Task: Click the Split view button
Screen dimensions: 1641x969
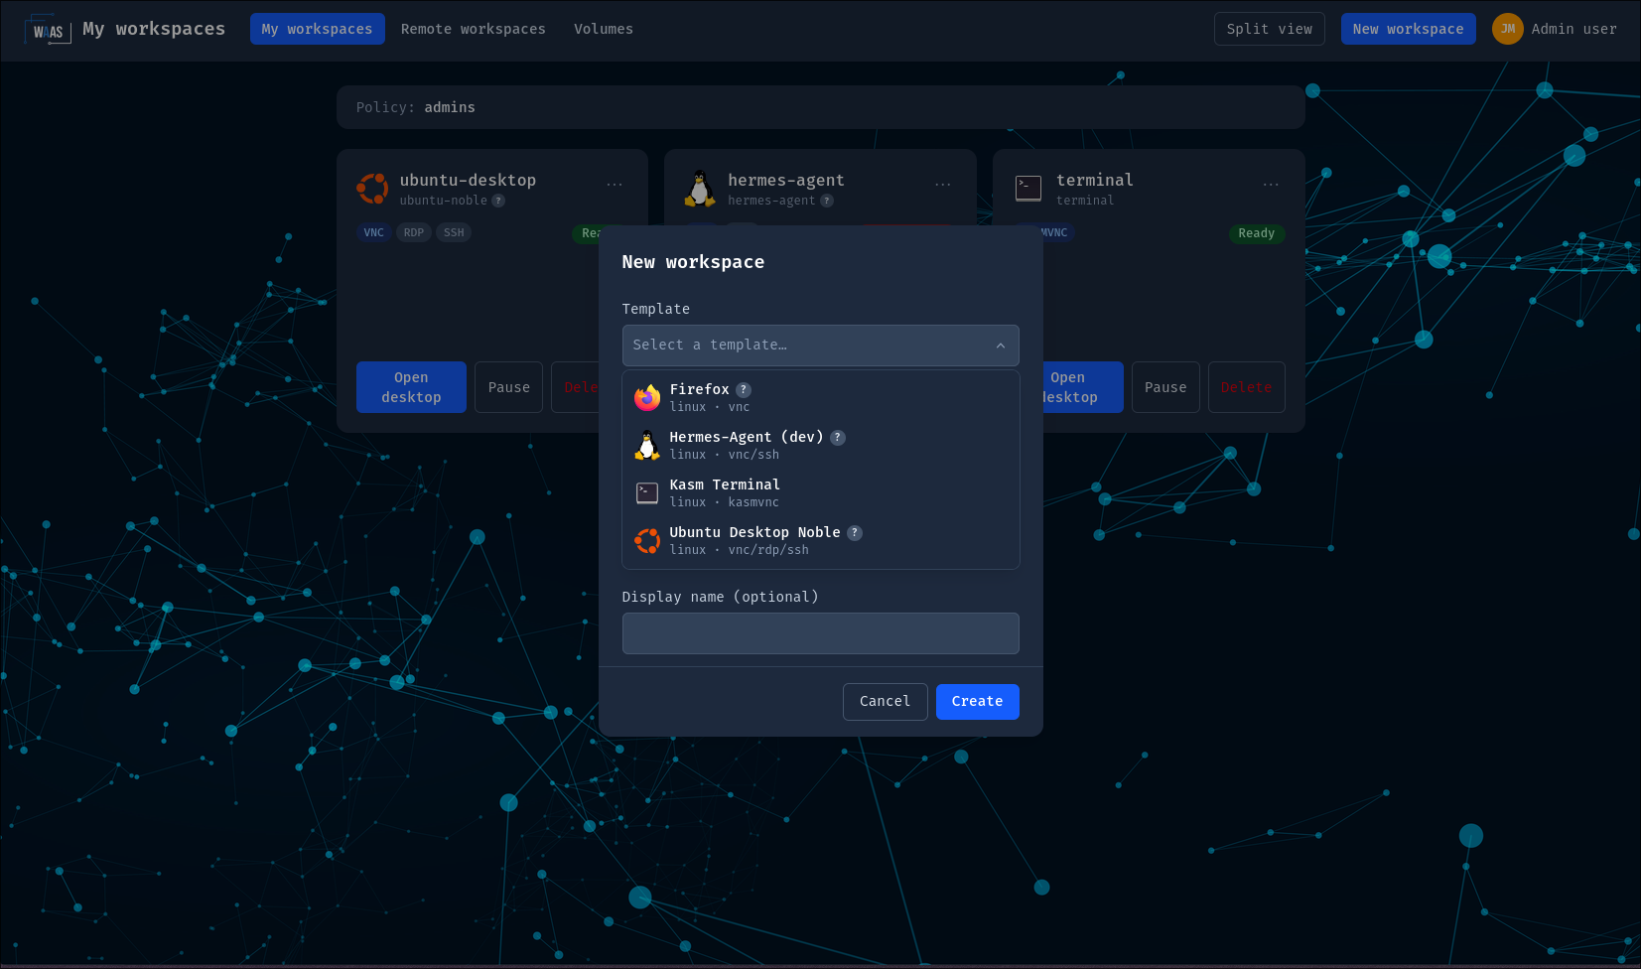Action: click(1269, 29)
